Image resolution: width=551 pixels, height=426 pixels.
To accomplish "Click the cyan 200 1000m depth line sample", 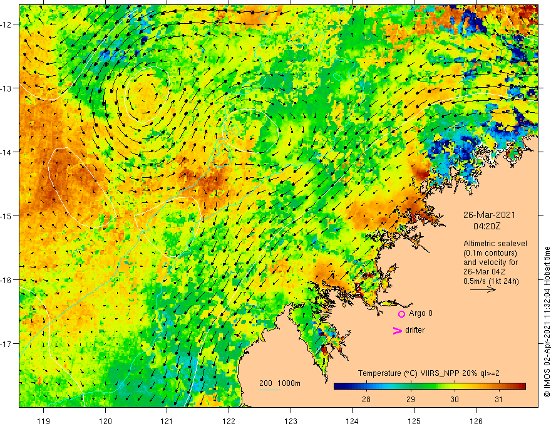I will click(x=270, y=390).
